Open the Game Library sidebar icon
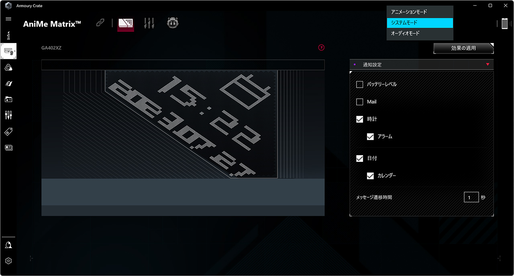 point(8,99)
